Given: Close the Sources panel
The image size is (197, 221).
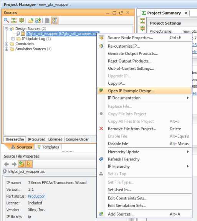Looking at the screenshot, I should (x=128, y=13).
